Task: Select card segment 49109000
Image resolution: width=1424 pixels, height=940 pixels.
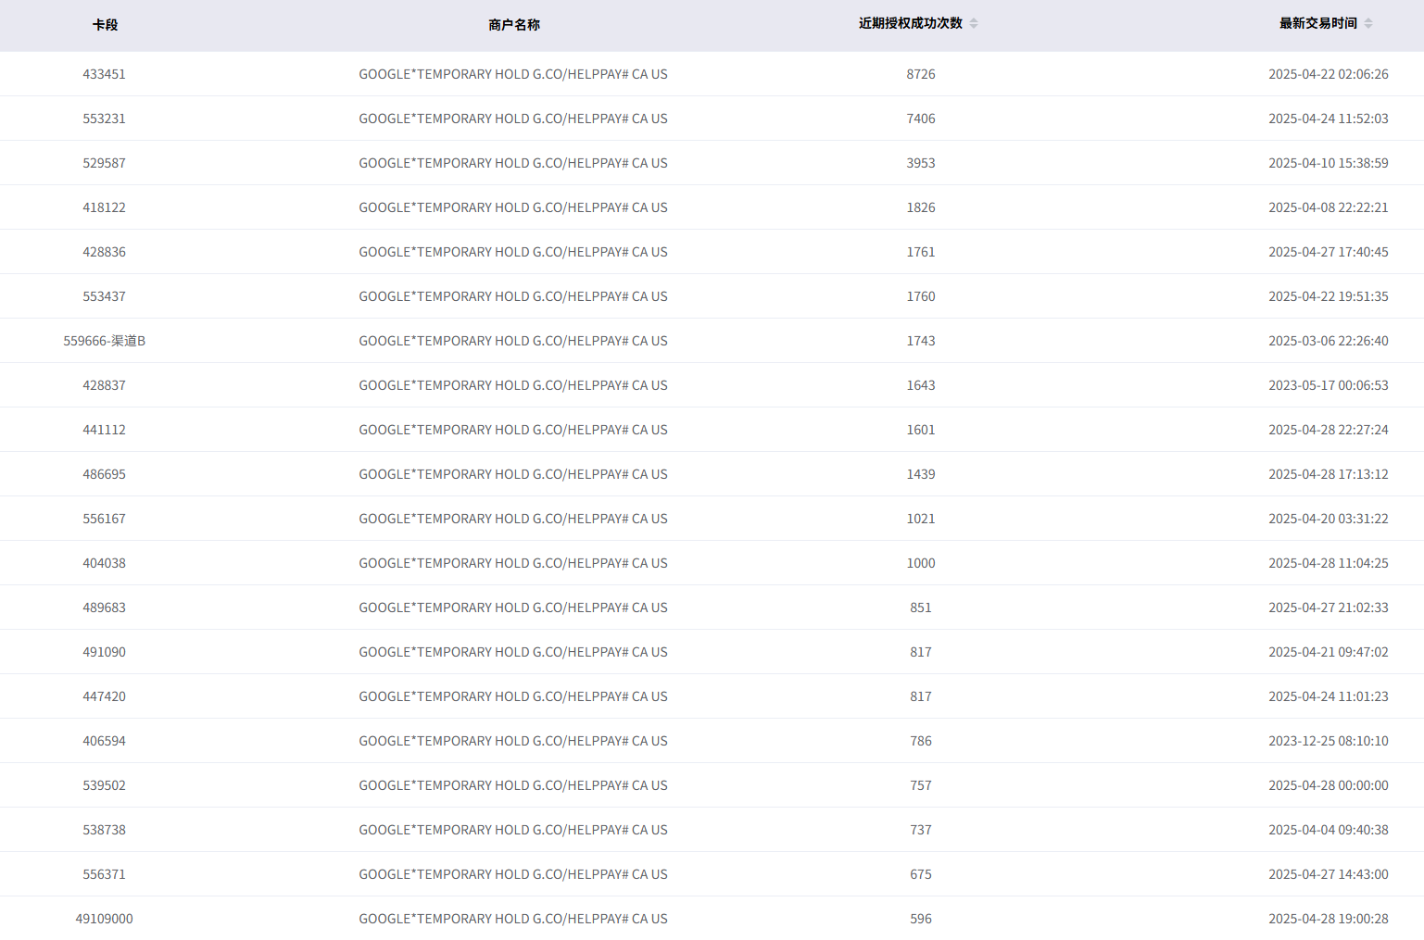Action: (x=104, y=919)
